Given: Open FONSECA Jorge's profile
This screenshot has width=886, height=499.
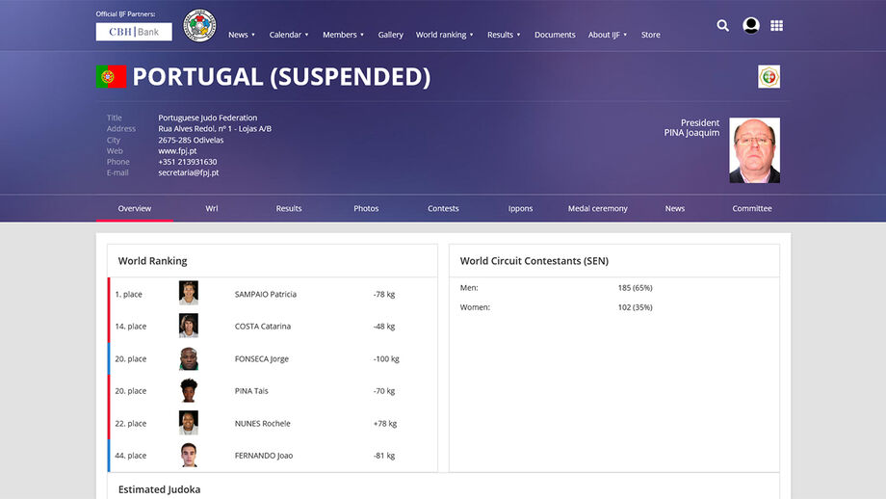Looking at the screenshot, I should (x=262, y=359).
